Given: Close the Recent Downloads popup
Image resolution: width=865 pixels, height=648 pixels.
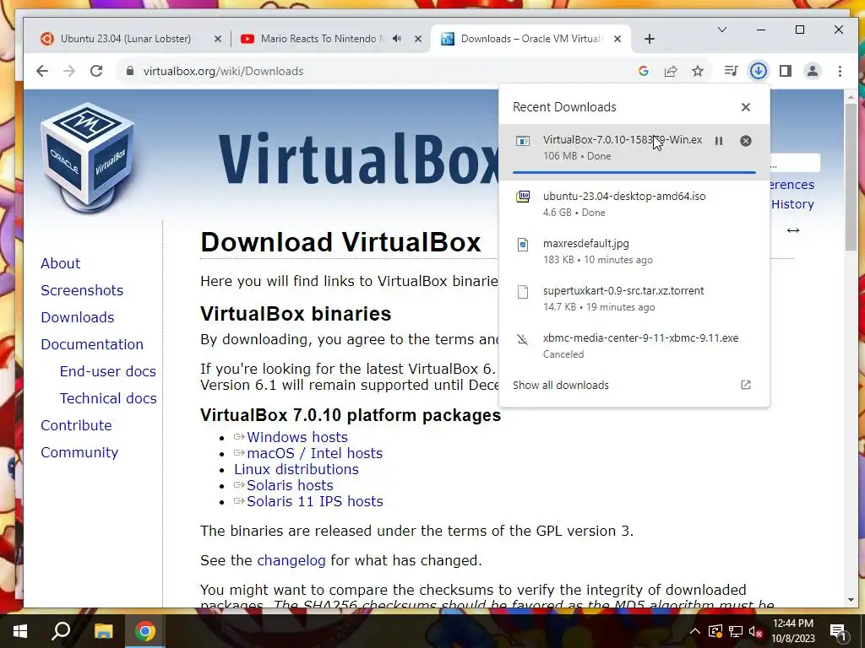Looking at the screenshot, I should point(746,107).
